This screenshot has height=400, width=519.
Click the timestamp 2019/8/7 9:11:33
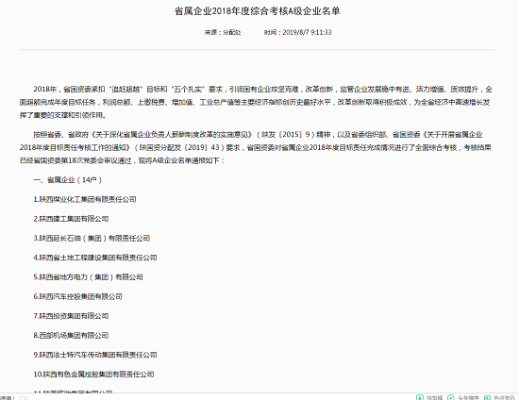pyautogui.click(x=308, y=32)
